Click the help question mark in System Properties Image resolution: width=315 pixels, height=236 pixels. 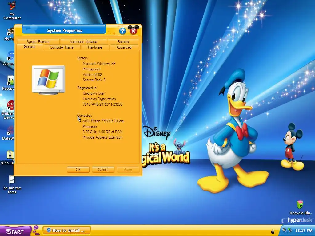click(x=122, y=31)
